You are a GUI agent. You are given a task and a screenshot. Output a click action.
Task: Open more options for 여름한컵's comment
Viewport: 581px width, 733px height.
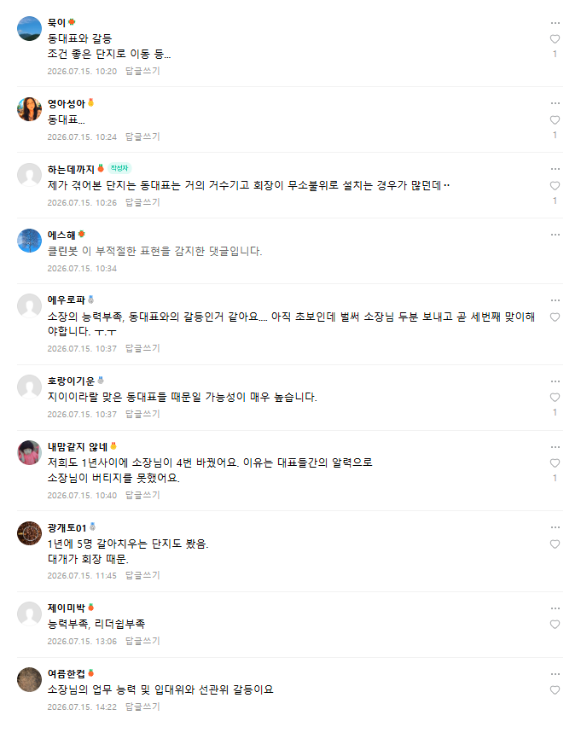point(555,674)
